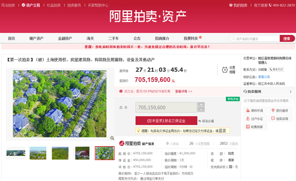This screenshot has height=181, width=296.
Task: Go to the 首页 navigation tab
Action: point(11,38)
